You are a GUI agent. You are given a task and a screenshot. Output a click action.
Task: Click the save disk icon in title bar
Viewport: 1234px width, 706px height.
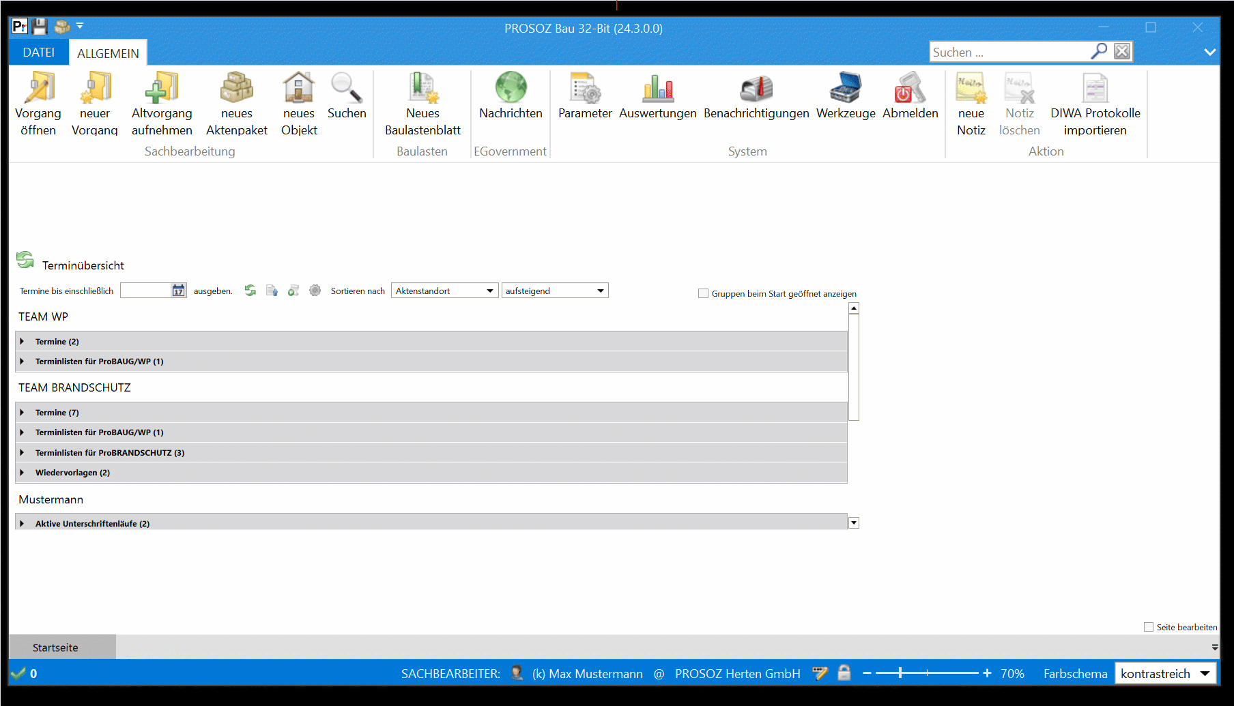point(40,27)
